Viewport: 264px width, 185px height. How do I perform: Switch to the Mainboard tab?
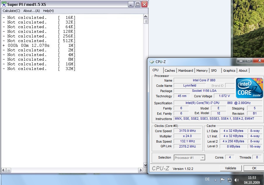click(x=186, y=71)
